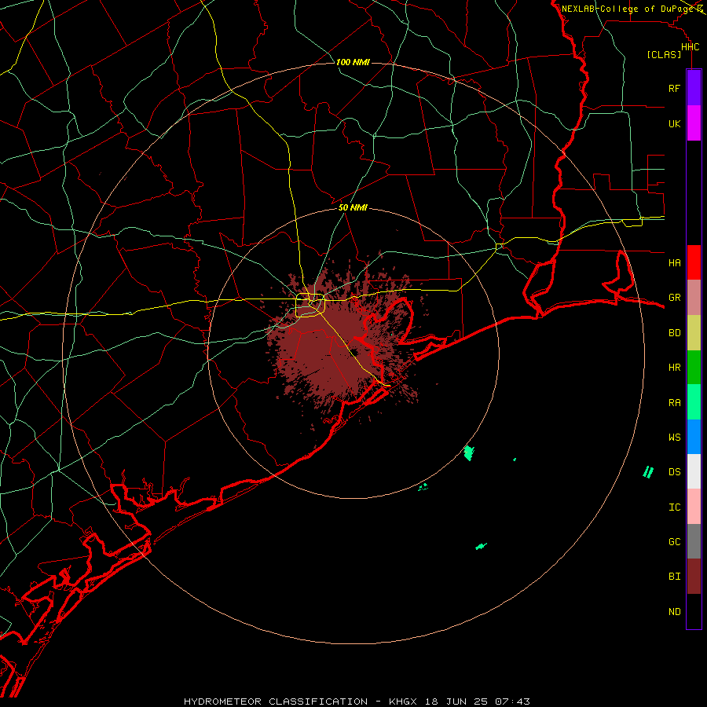707x707 pixels.
Task: Click the HA legend label
Action: [x=674, y=263]
